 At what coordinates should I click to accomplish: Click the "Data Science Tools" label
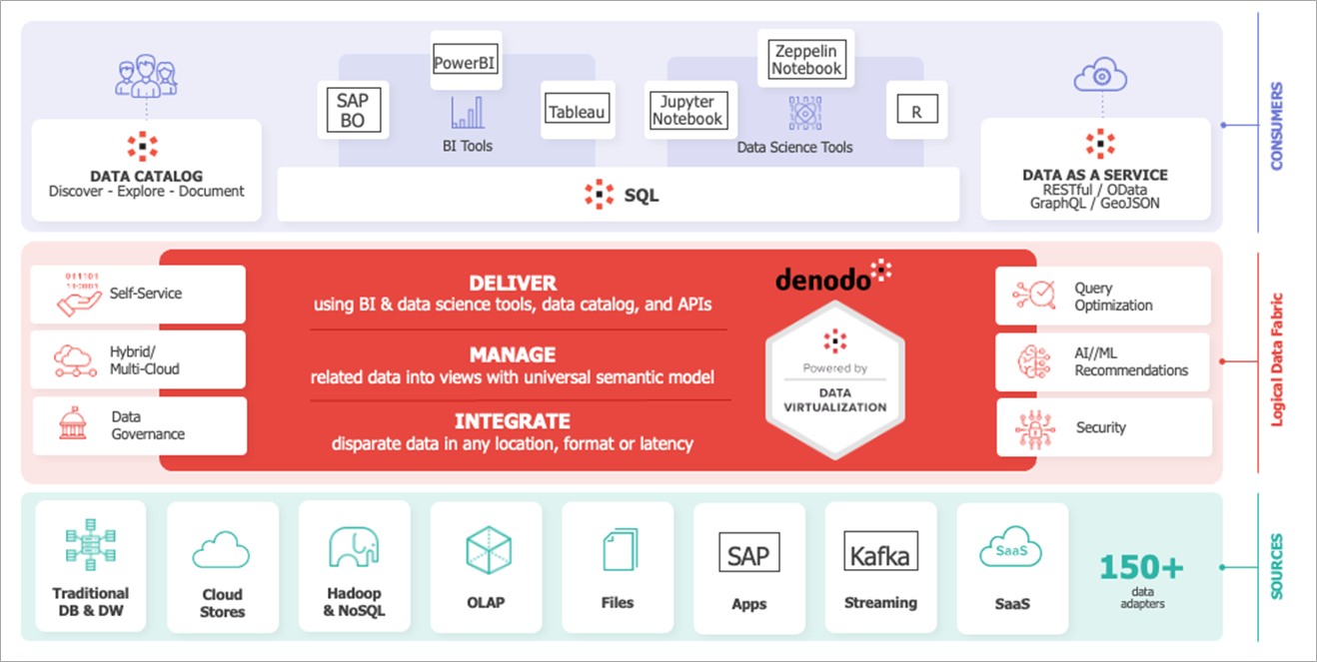click(x=795, y=147)
